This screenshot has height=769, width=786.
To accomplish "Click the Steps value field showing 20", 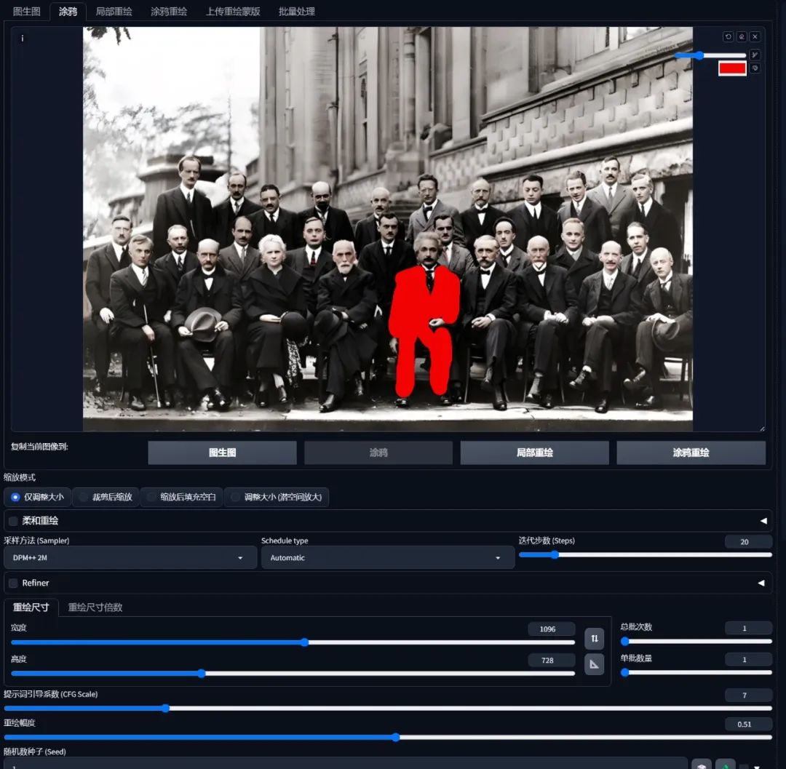I will 748,541.
